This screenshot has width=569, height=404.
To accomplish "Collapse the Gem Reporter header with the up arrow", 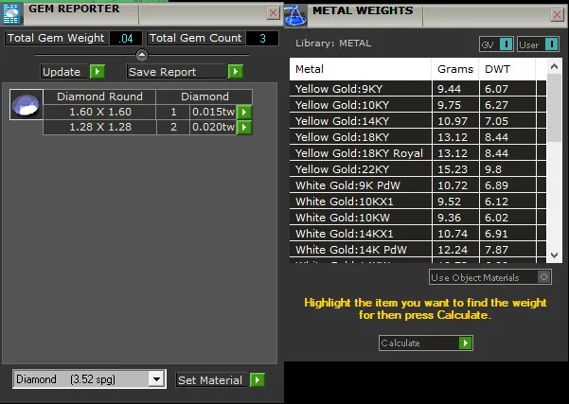I will click(x=142, y=55).
